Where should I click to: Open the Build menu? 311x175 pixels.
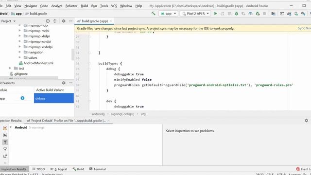coord(84,6)
